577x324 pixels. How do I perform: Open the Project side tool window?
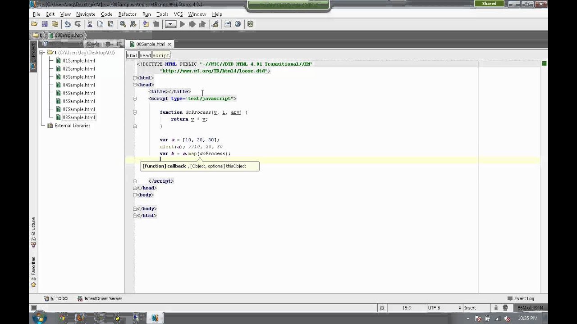coord(33,55)
